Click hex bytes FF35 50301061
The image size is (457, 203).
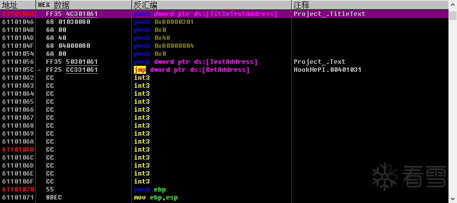pos(72,62)
